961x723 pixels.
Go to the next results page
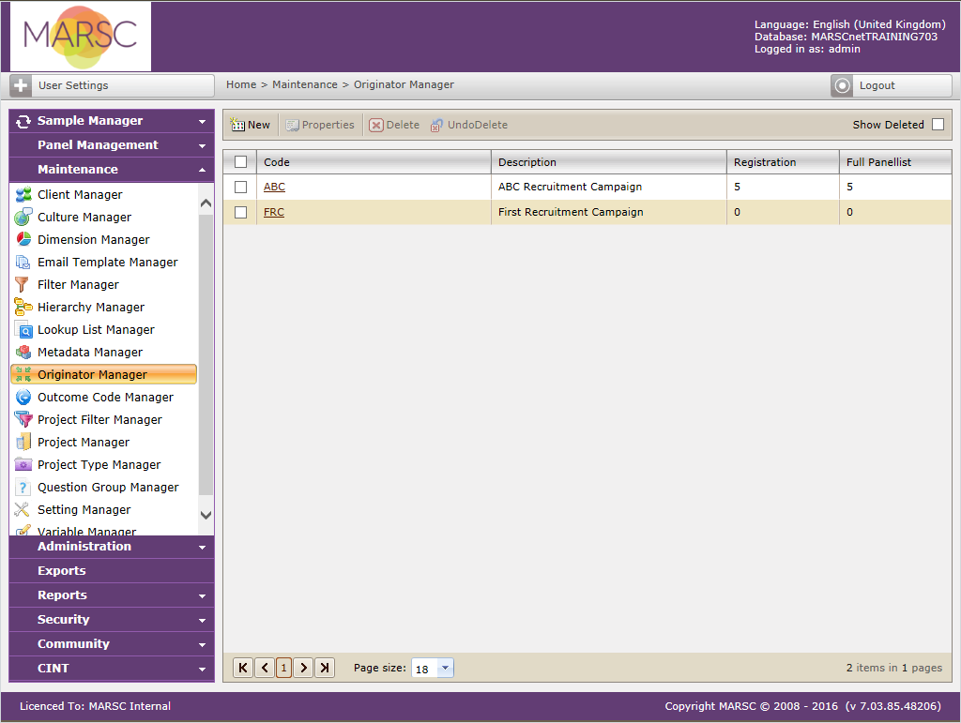click(303, 668)
